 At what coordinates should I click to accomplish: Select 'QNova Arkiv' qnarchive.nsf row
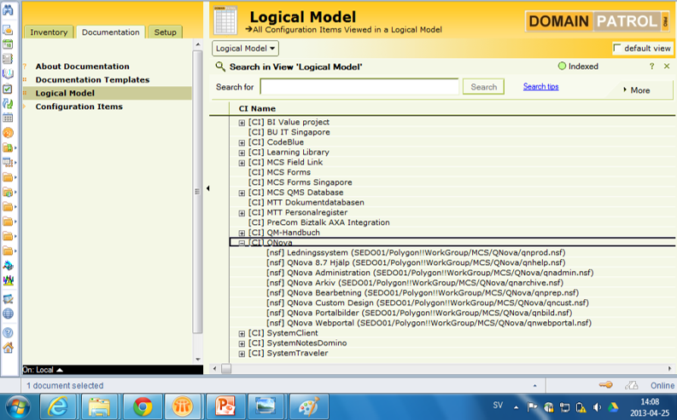415,283
